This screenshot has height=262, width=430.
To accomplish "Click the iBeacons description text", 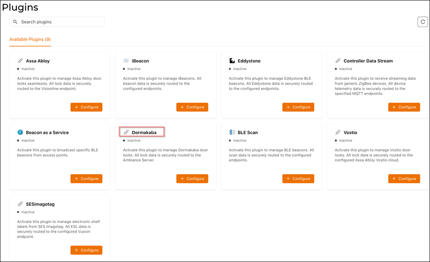I will tap(162, 84).
